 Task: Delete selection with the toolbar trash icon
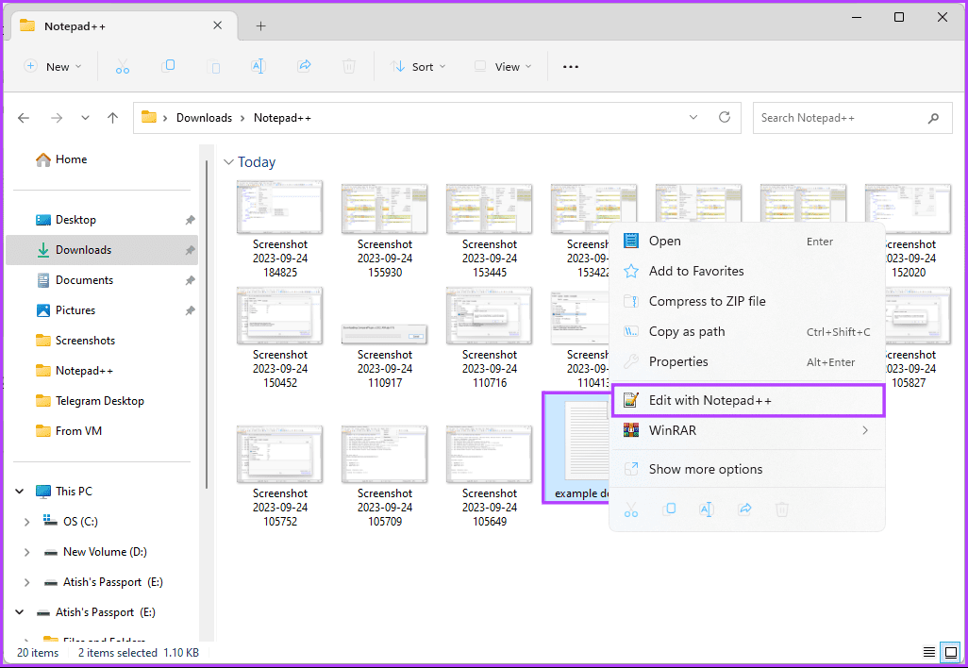click(x=349, y=66)
